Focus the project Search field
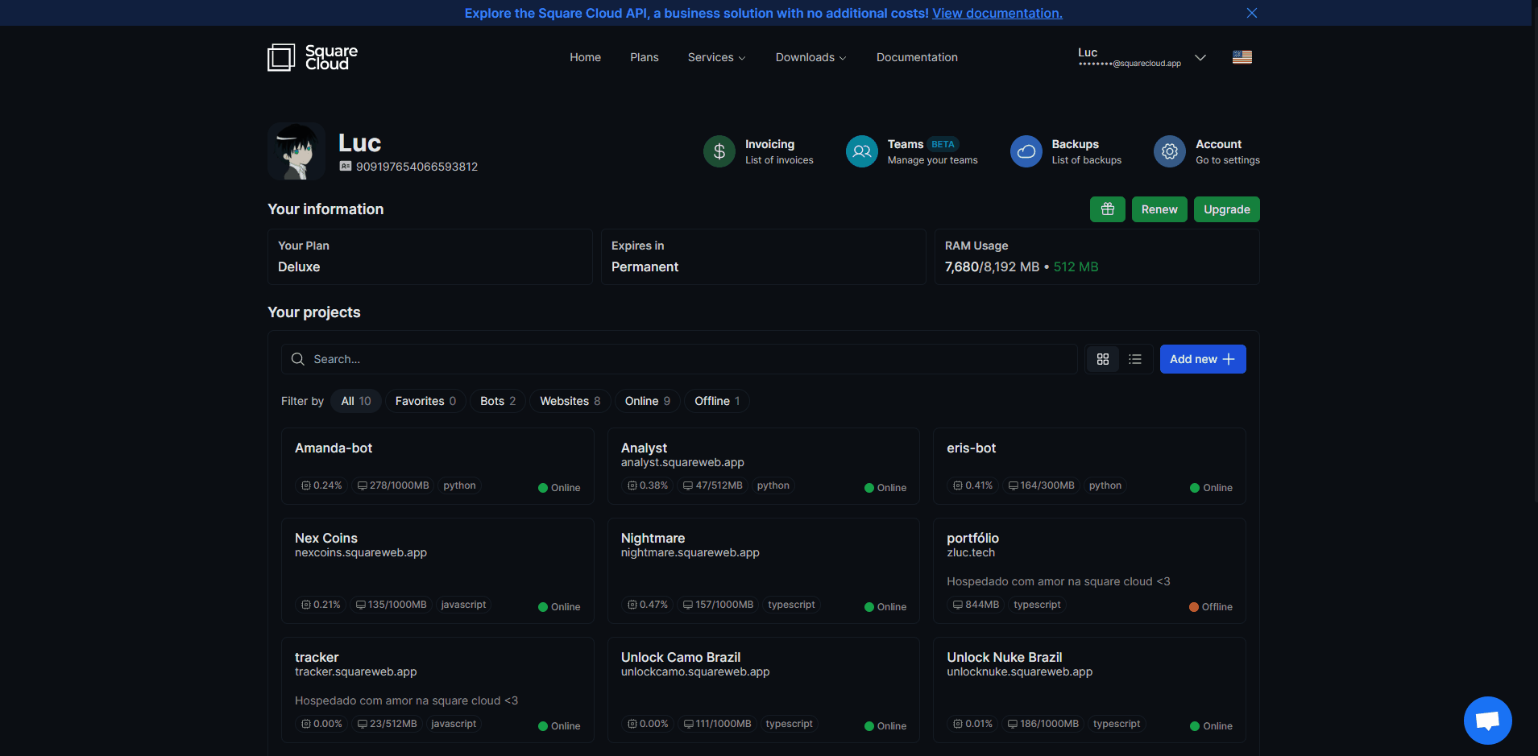 click(679, 359)
